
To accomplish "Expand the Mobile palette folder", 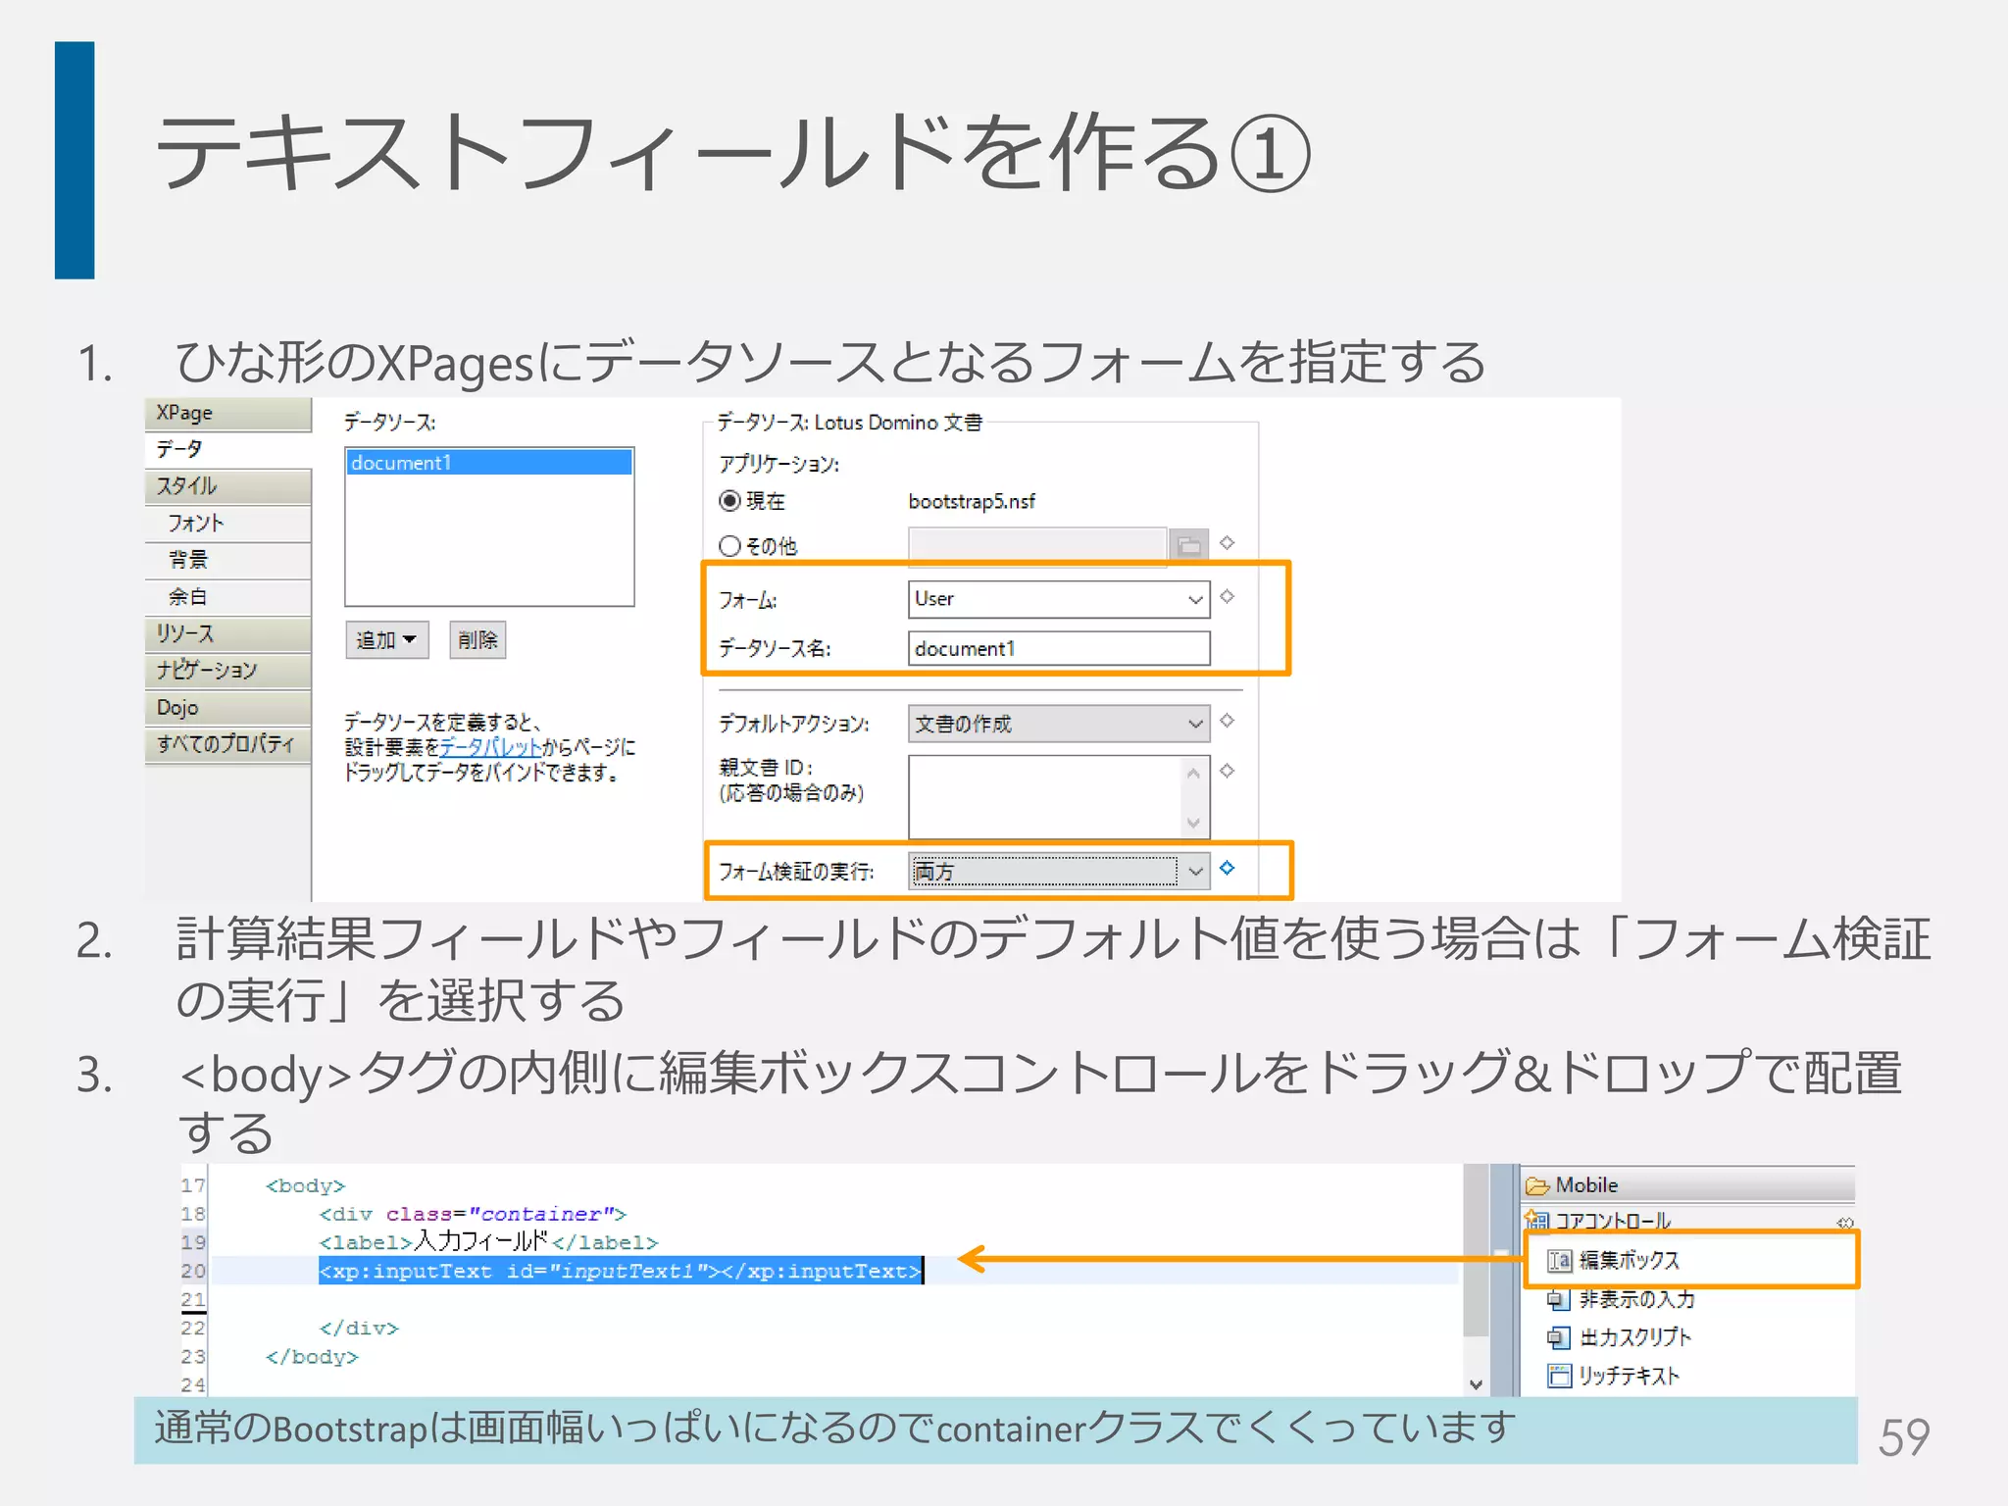I will (x=1688, y=1185).
